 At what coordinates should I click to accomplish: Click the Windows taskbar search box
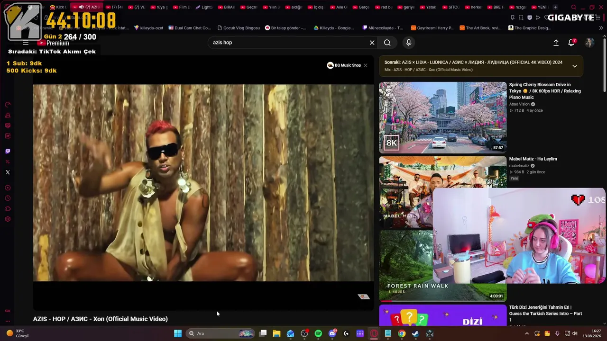coord(221,334)
